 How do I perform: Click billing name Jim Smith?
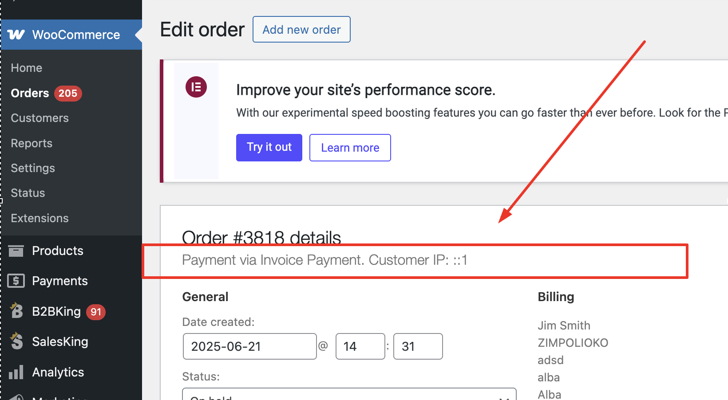click(564, 325)
